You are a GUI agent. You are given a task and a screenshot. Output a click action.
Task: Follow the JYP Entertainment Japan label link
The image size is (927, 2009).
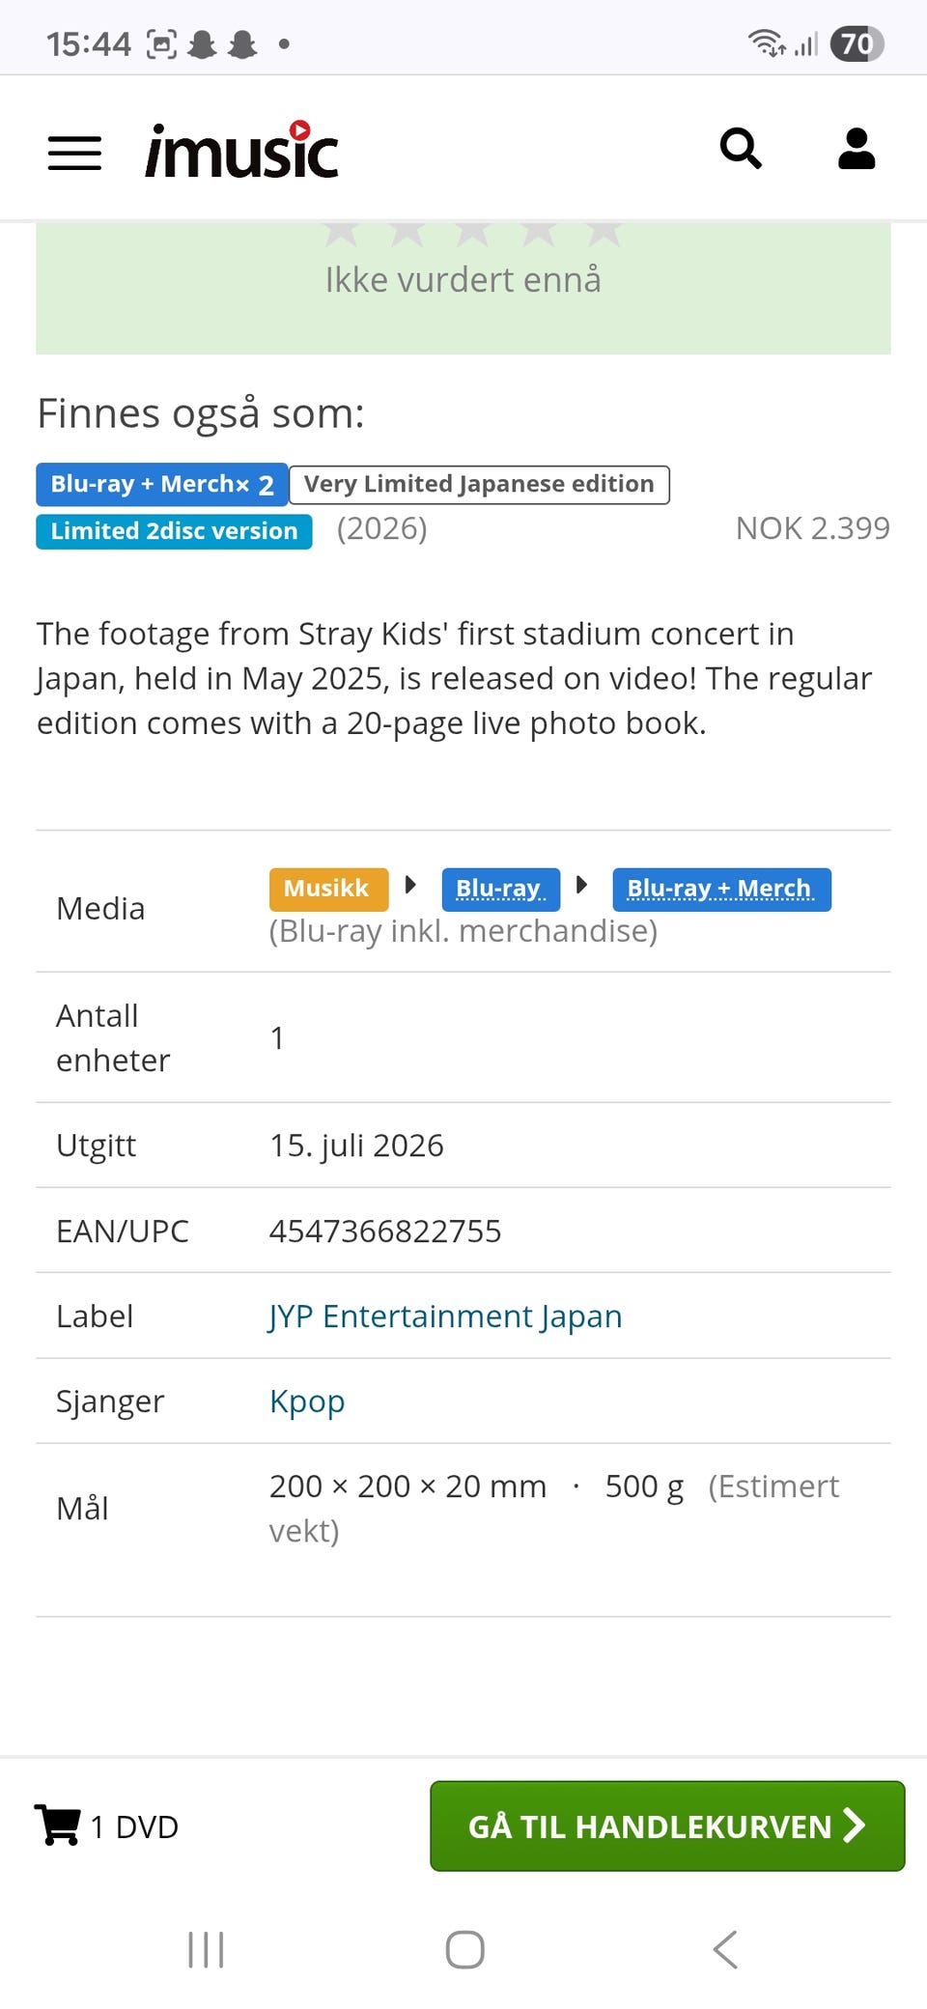tap(445, 1316)
